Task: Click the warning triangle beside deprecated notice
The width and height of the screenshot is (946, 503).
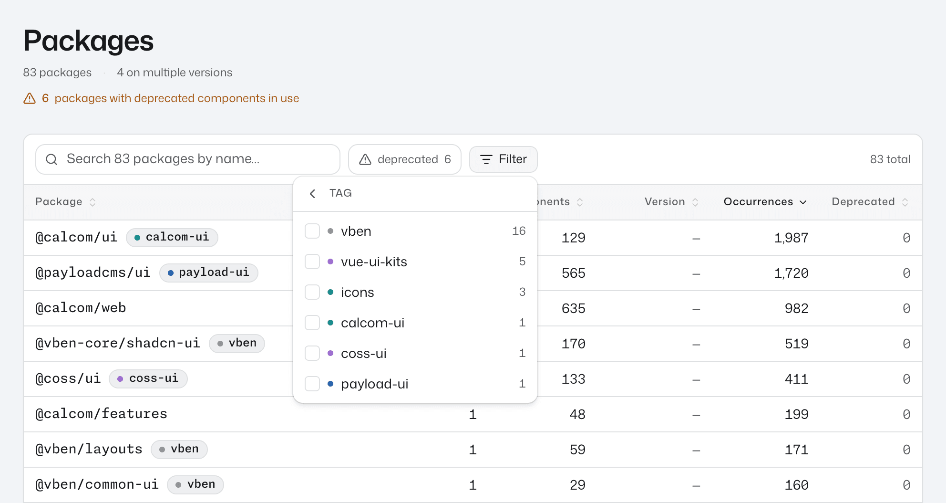Action: pyautogui.click(x=30, y=98)
